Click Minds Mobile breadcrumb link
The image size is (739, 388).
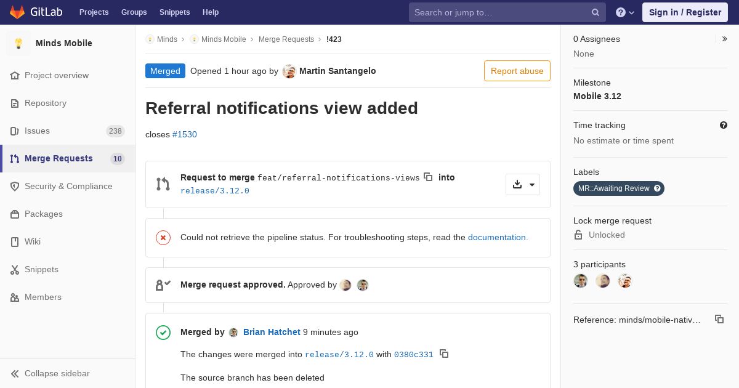[x=224, y=39]
